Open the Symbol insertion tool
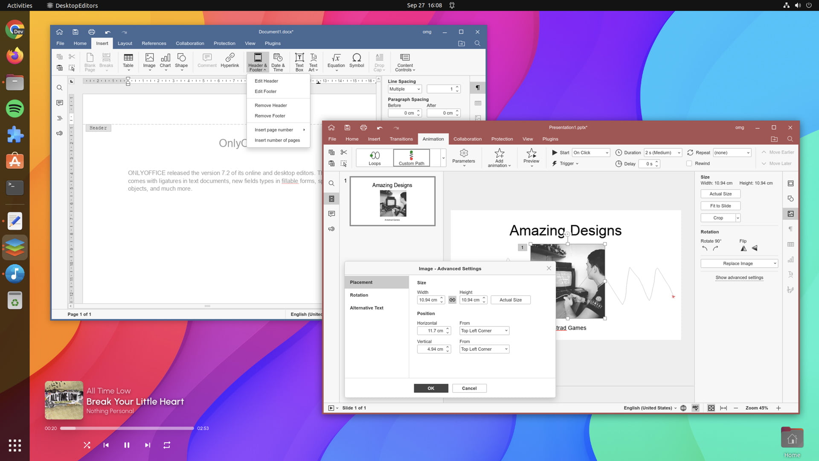The height and width of the screenshot is (461, 819). 357,61
